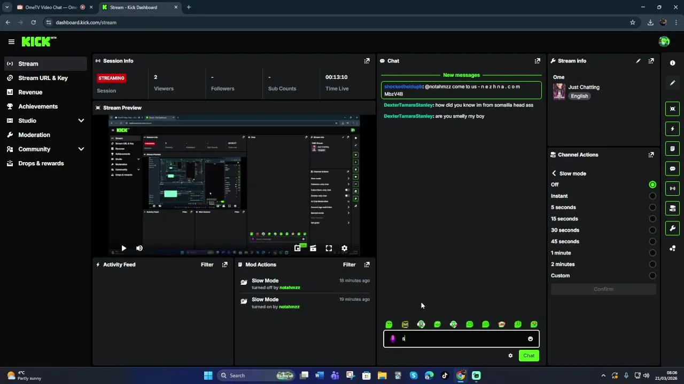This screenshot has height=384, width=684.
Task: Toggle the preview frame widget in right sidebar
Action: click(x=673, y=109)
